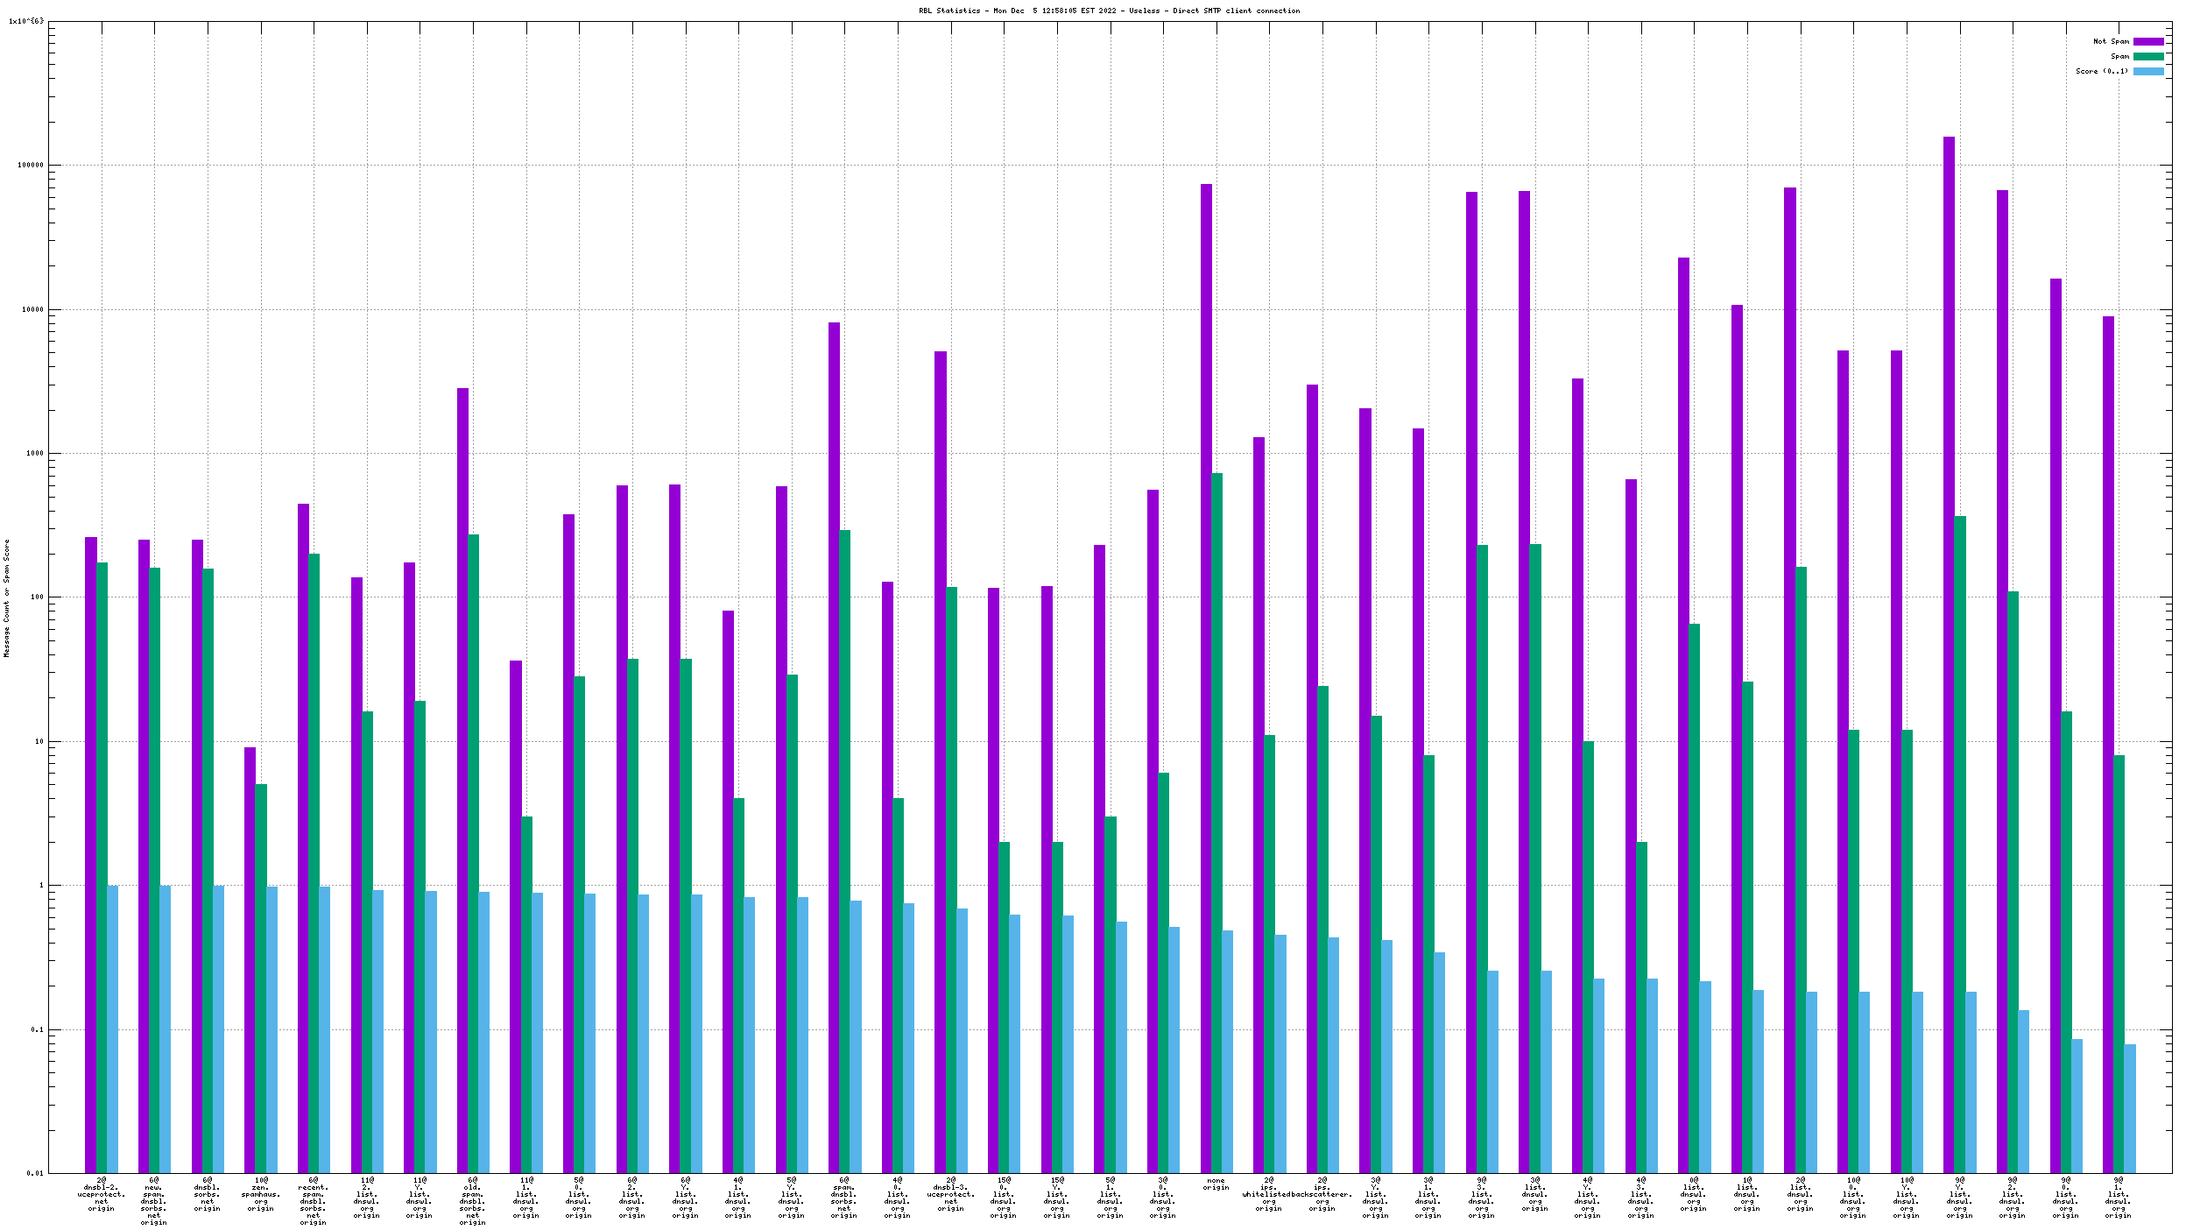Click the 'Not Spam' legend text
Image resolution: width=2186 pixels, height=1230 pixels.
point(2111,42)
